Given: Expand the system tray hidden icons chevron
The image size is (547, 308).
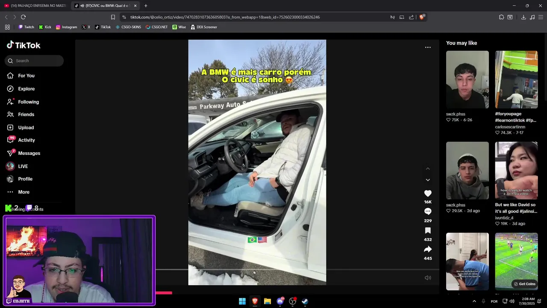Looking at the screenshot, I should pos(474,301).
